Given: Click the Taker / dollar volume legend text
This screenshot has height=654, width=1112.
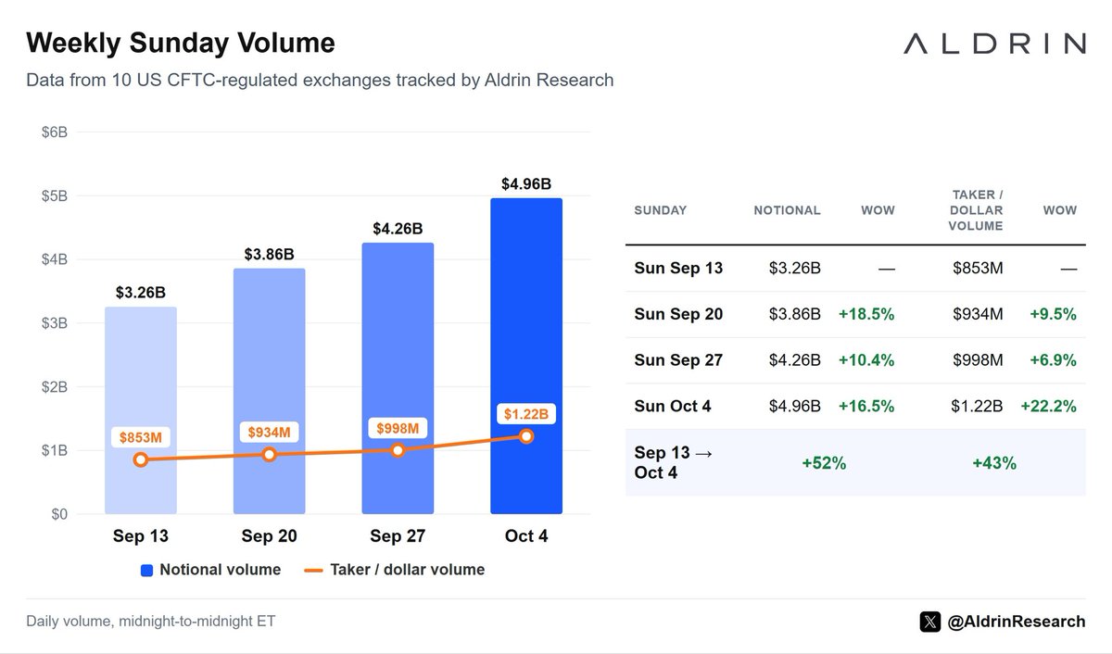Looking at the screenshot, I should point(407,570).
